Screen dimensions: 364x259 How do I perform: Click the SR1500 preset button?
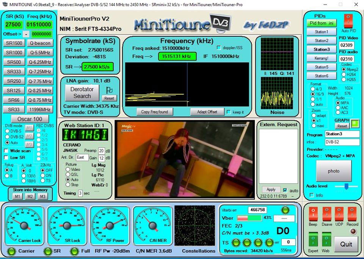pyautogui.click(x=14, y=43)
